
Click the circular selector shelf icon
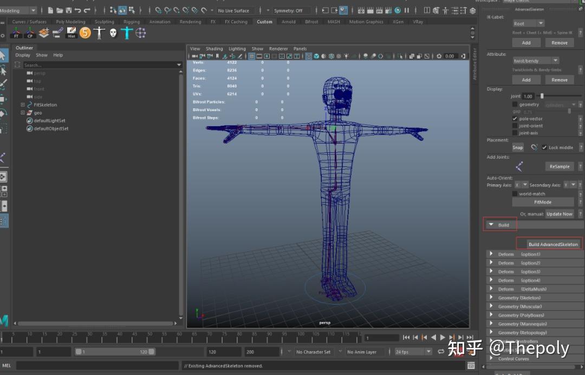point(141,33)
